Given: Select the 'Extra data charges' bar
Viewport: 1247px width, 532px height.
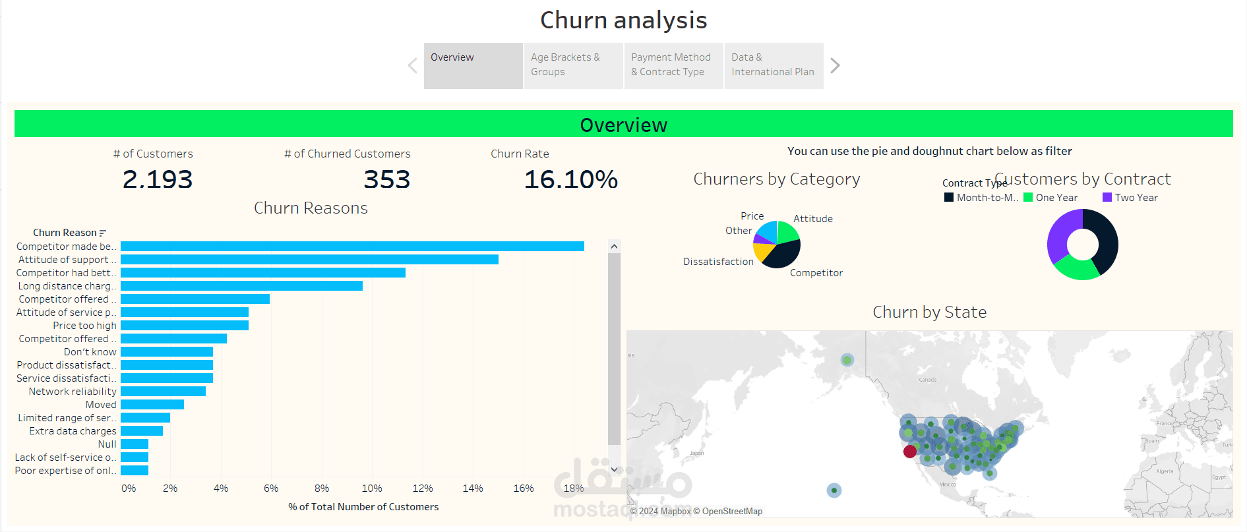Looking at the screenshot, I should pyautogui.click(x=142, y=430).
